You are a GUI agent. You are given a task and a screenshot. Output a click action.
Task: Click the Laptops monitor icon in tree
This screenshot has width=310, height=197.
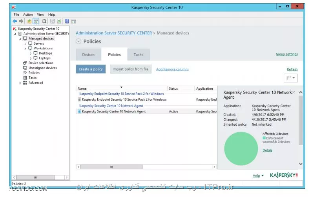pyautogui.click(x=35, y=58)
